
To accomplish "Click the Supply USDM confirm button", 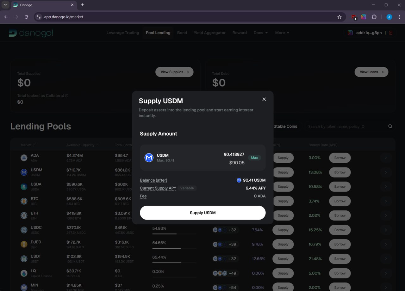I will coord(202,213).
